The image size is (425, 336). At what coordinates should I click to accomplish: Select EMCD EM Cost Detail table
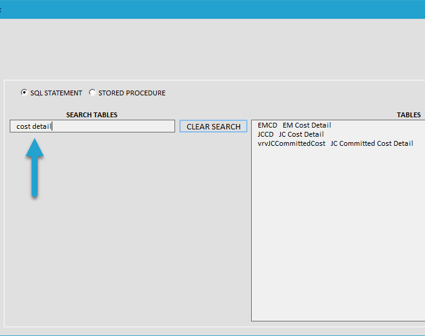tap(294, 125)
